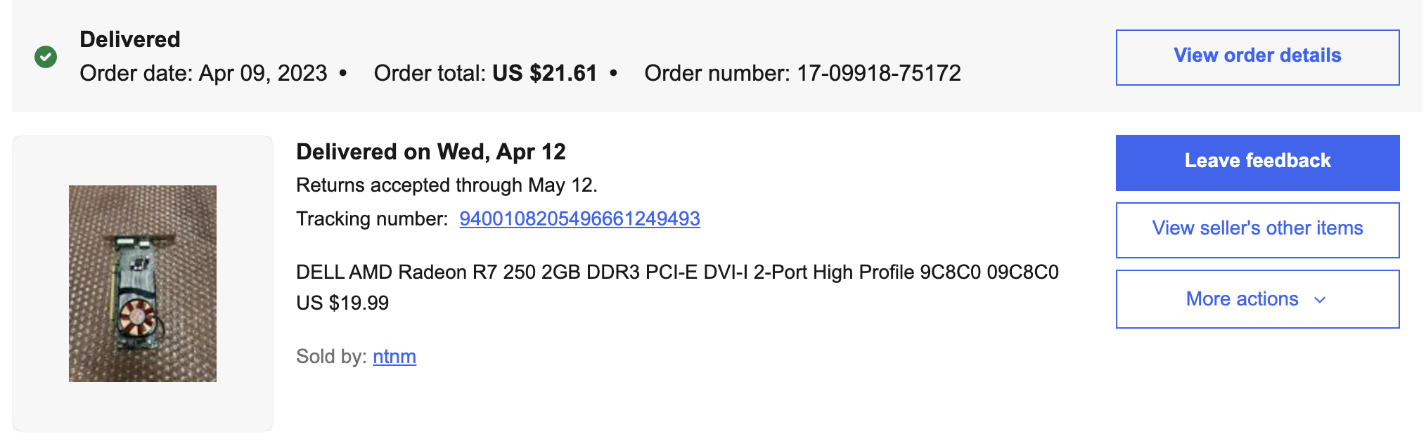This screenshot has width=1426, height=441.
Task: Click the Returns accepted through May 12 text
Action: (447, 185)
